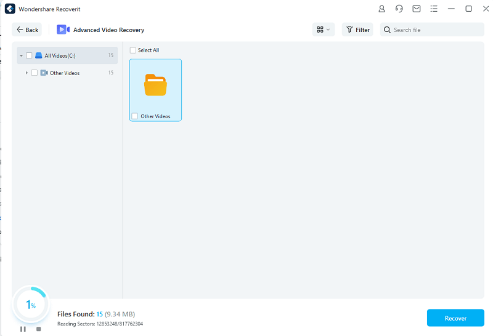Tick the Other Videos checkbox in sidebar tree
The height and width of the screenshot is (336, 493).
(35, 73)
